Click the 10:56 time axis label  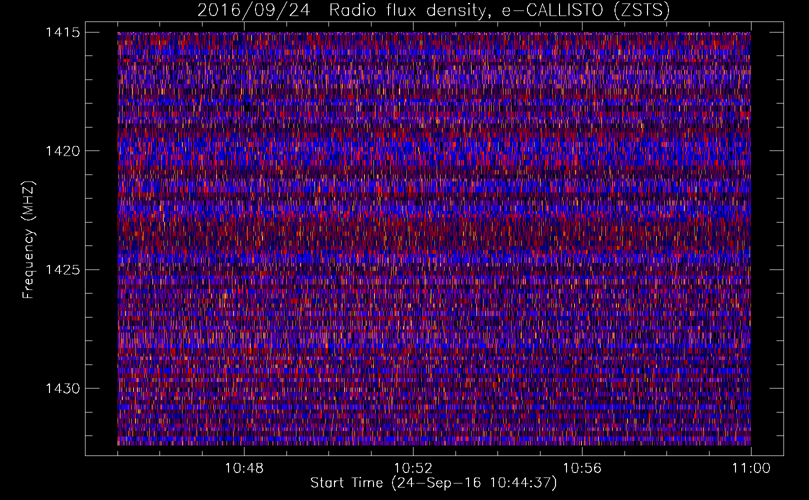point(582,468)
